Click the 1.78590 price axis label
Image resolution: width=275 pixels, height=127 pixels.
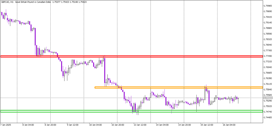click(268, 34)
